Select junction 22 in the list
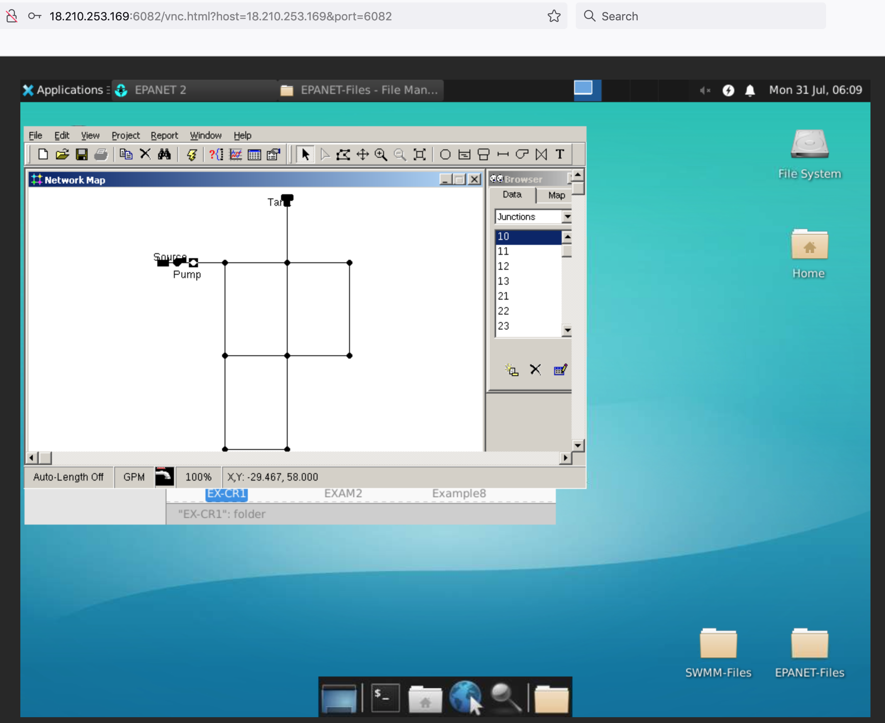The height and width of the screenshot is (723, 885). [x=528, y=311]
